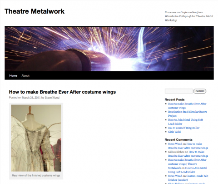Viewport: 218px width, 184px height.
Task: Open How to Join Metal link in Recent Comments
Action: coord(188,170)
